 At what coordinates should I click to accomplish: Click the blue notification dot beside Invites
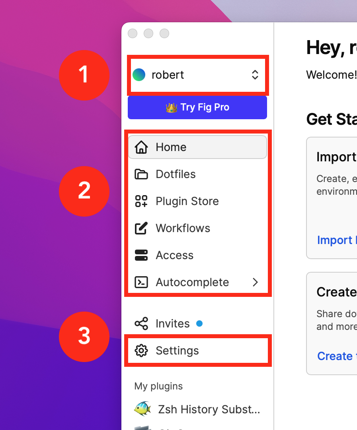199,323
